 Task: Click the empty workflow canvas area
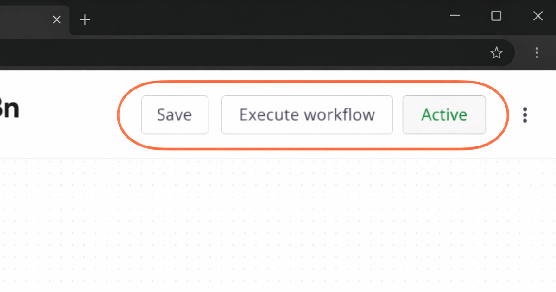(278, 222)
